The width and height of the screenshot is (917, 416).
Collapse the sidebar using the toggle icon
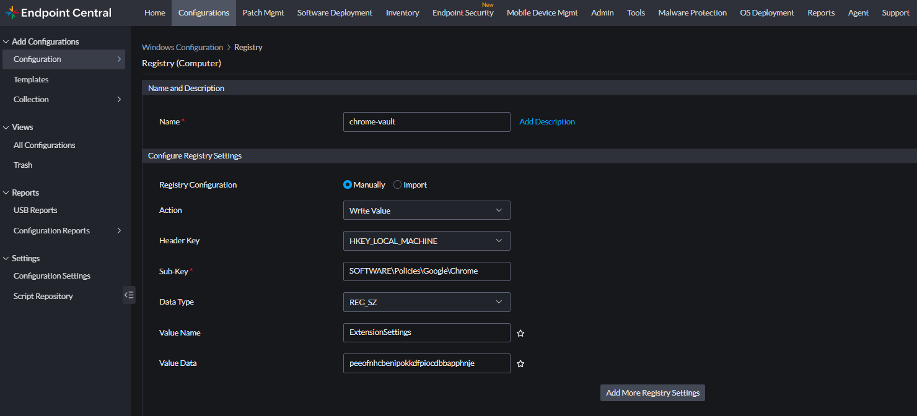[x=129, y=295]
